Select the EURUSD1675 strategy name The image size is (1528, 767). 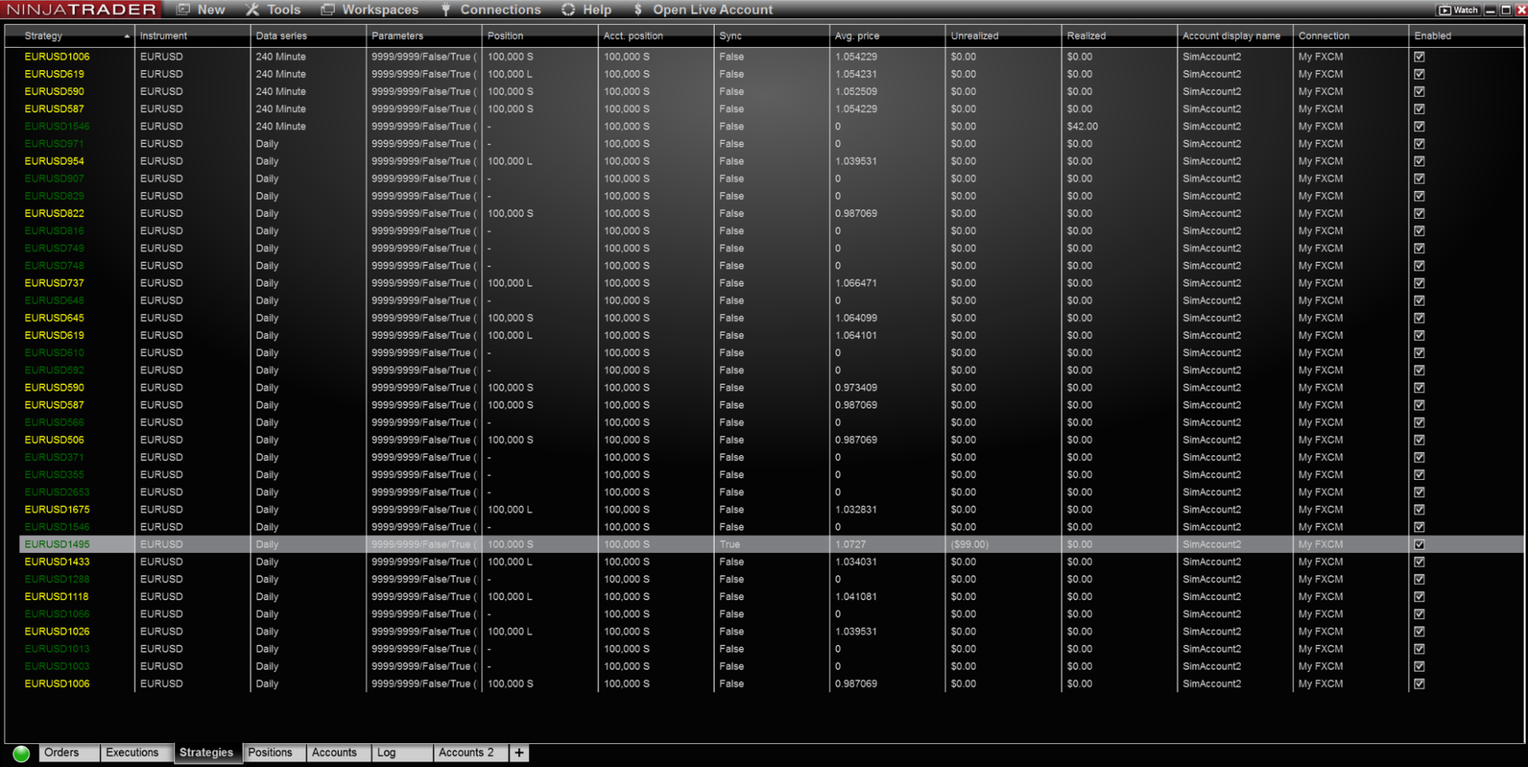point(57,510)
